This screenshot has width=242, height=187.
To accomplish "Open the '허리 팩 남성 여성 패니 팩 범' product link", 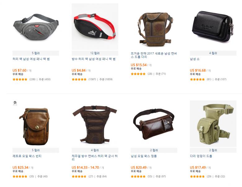I will pyautogui.click(x=31, y=59).
